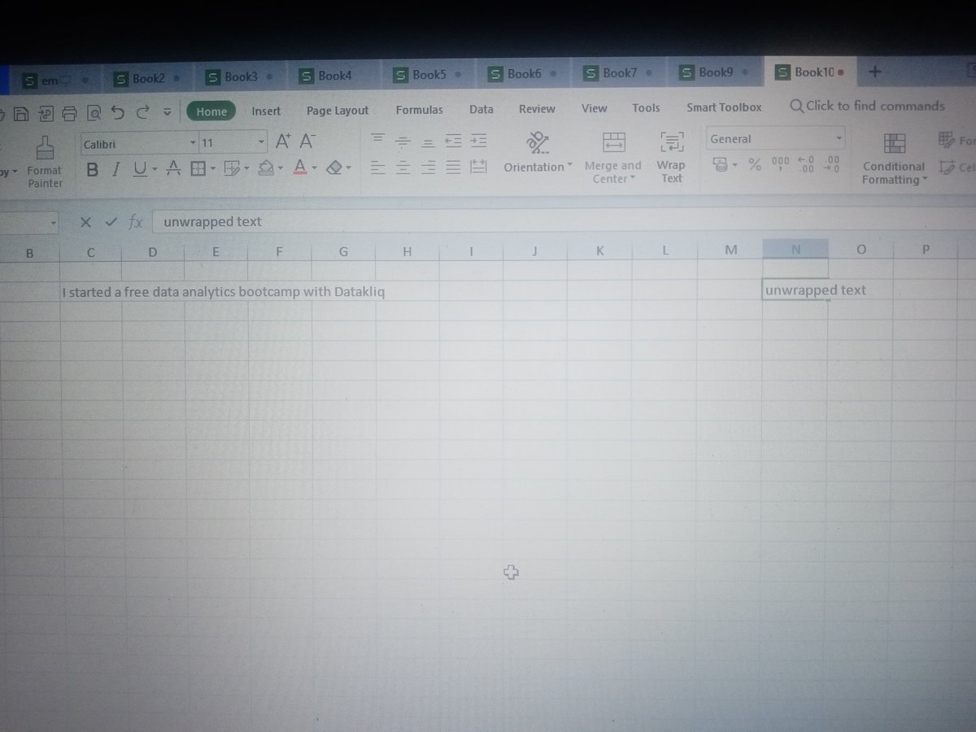Switch to the Insert ribbon tab
976x732 pixels.
(266, 111)
